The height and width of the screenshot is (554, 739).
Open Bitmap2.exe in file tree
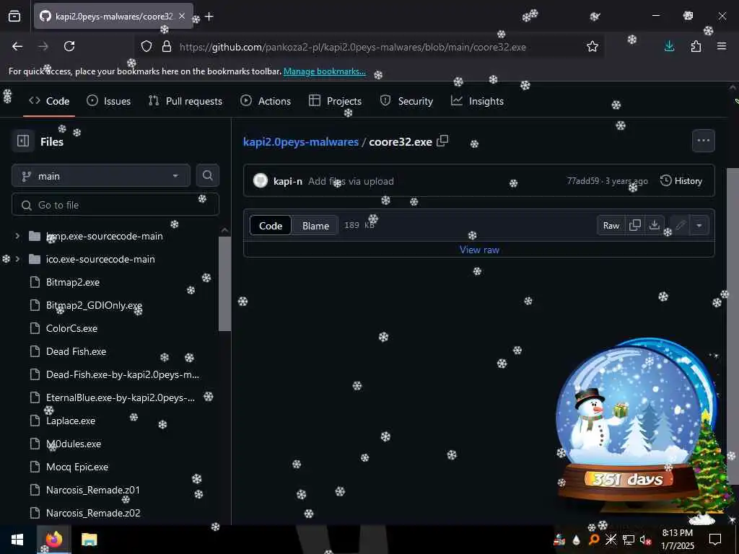coord(73,282)
